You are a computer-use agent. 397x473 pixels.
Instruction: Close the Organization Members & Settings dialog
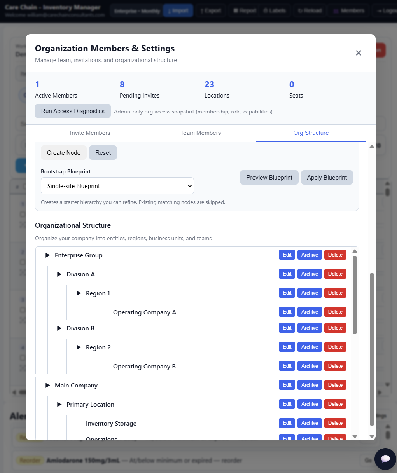pyautogui.click(x=359, y=53)
